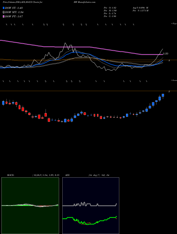The image size is (177, 234).
Task: Click the 5.35 price label on the chart
Action: coord(166,54)
